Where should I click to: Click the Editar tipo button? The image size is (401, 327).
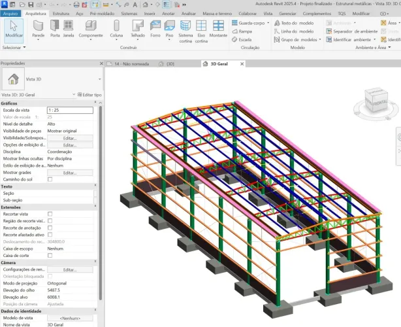[x=89, y=94]
